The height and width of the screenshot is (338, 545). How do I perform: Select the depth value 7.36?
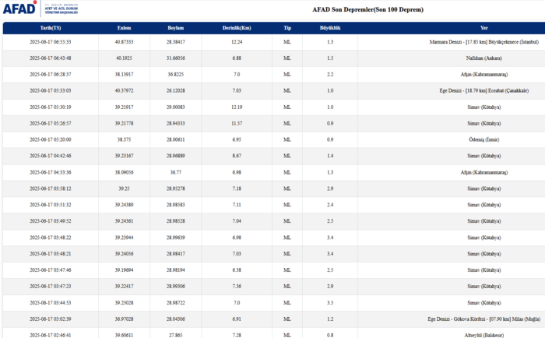237,286
